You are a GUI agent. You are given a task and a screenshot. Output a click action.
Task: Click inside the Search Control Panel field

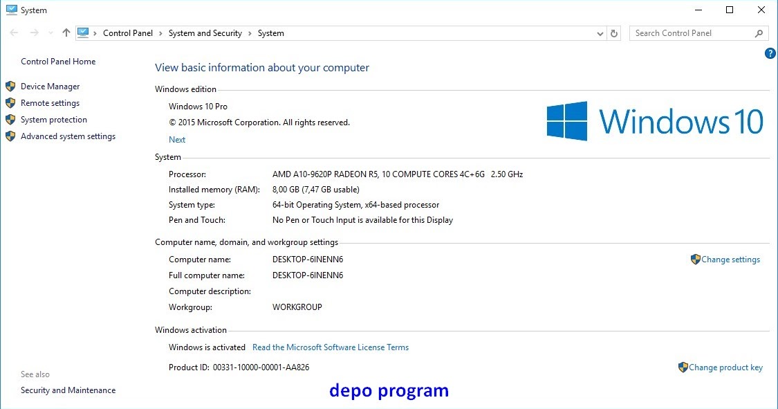tap(685, 33)
